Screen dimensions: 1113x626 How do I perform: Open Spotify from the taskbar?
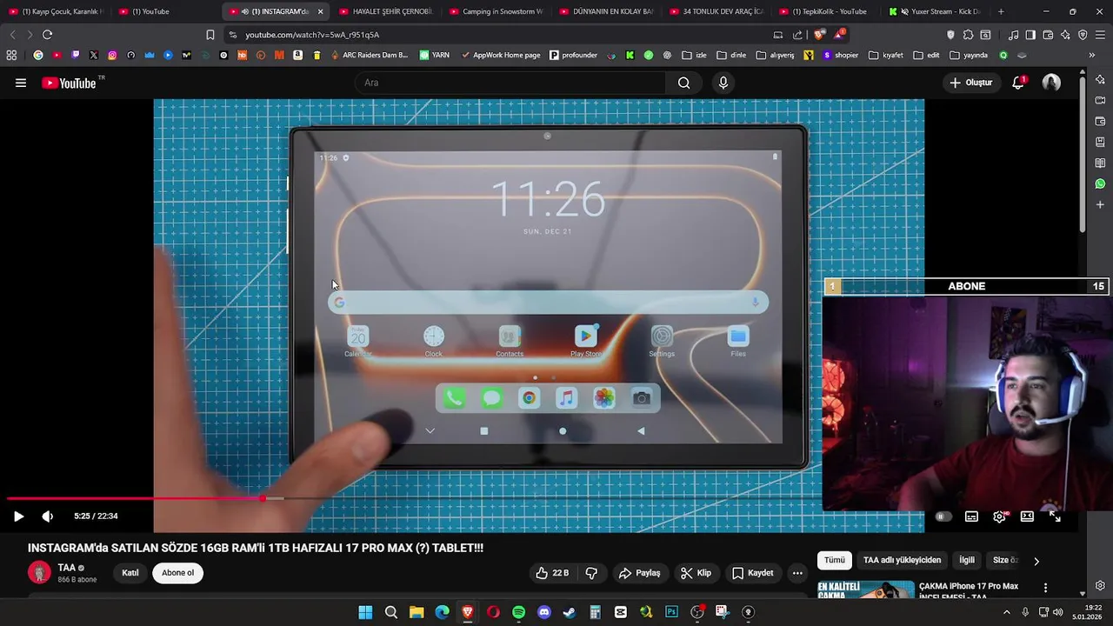pos(518,612)
